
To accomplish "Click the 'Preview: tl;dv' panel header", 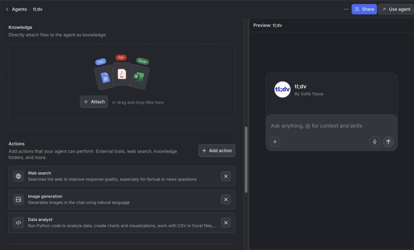I will (x=268, y=25).
